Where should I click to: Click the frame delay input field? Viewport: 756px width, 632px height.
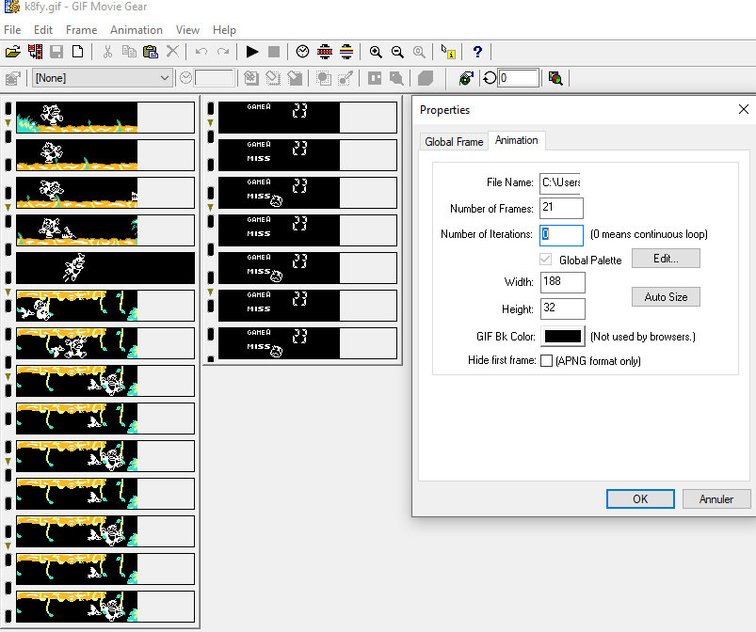[215, 78]
